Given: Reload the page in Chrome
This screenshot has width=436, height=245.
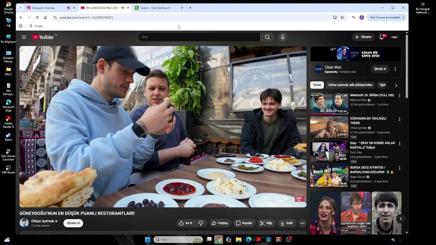Looking at the screenshot, I should 37,17.
